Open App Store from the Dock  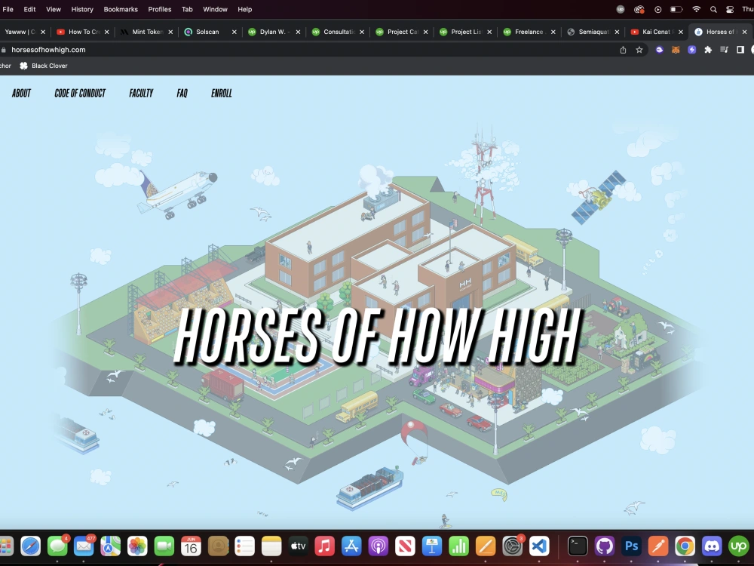point(351,546)
